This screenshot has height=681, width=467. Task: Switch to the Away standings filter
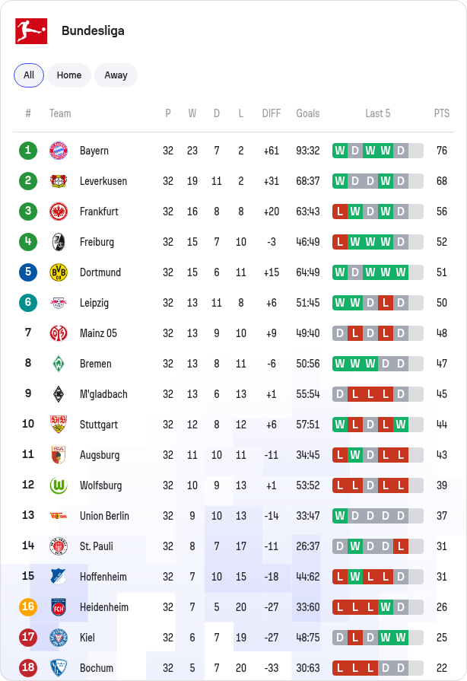click(116, 75)
